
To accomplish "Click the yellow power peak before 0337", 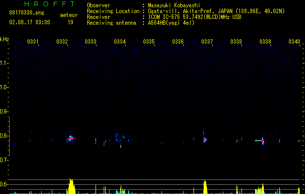I will tap(205, 187).
